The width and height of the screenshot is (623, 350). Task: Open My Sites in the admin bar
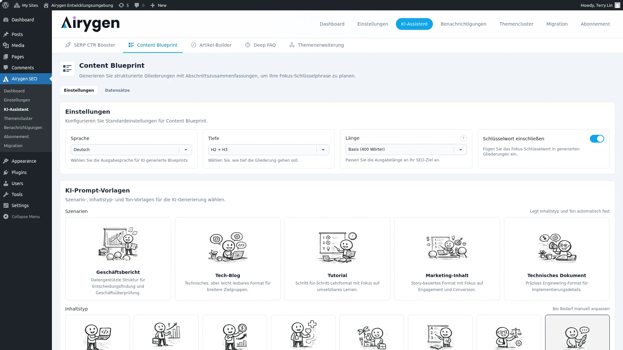click(x=26, y=5)
